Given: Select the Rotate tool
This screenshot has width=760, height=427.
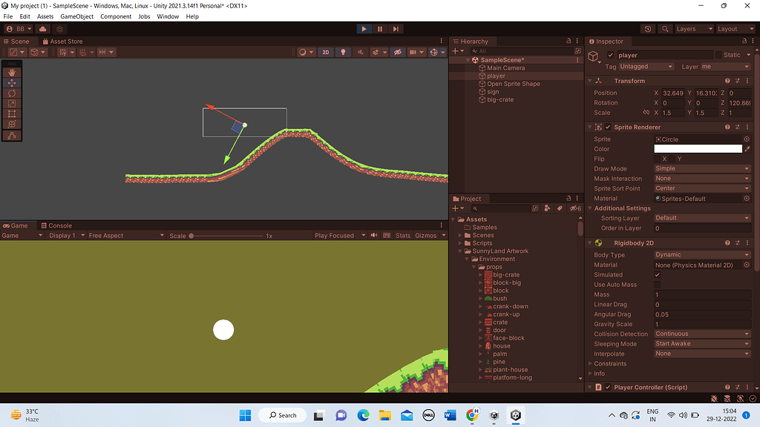Looking at the screenshot, I should pos(10,93).
